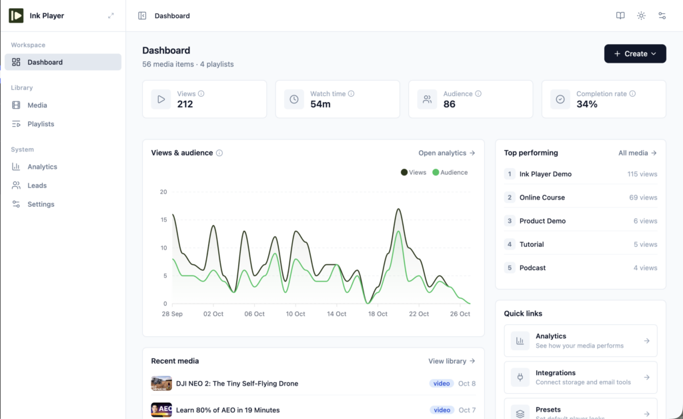Click the 212 Views value

coord(185,104)
